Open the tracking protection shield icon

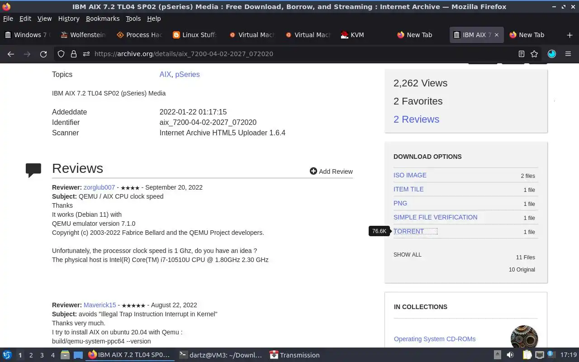tap(61, 54)
